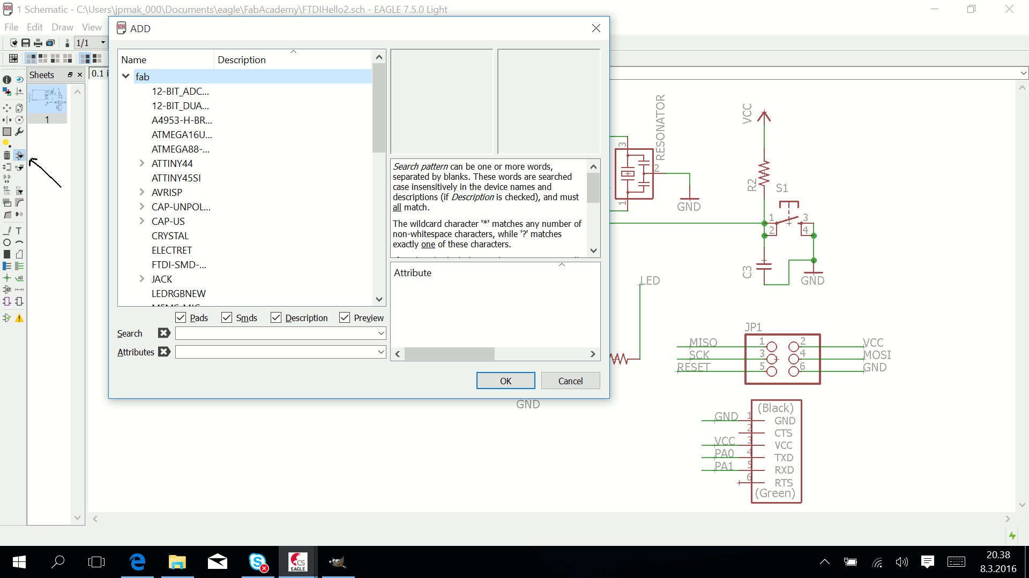The width and height of the screenshot is (1029, 578).
Task: Expand the ATTINY44 tree entry
Action: 142,163
